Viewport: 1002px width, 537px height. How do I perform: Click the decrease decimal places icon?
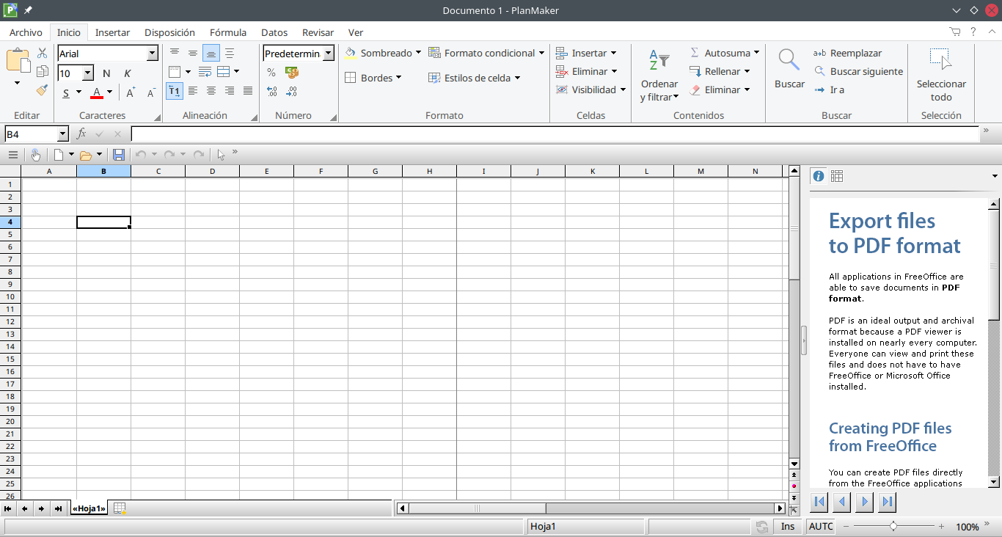292,91
